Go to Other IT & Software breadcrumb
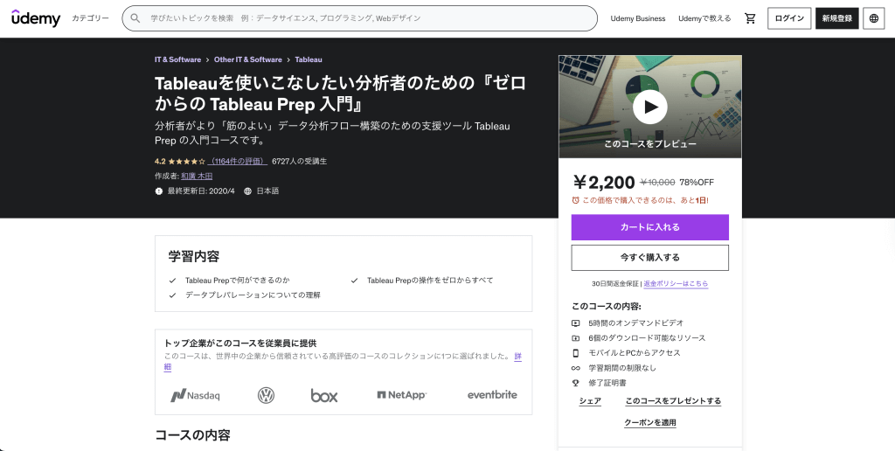Viewport: 895px width, 451px height. click(247, 59)
